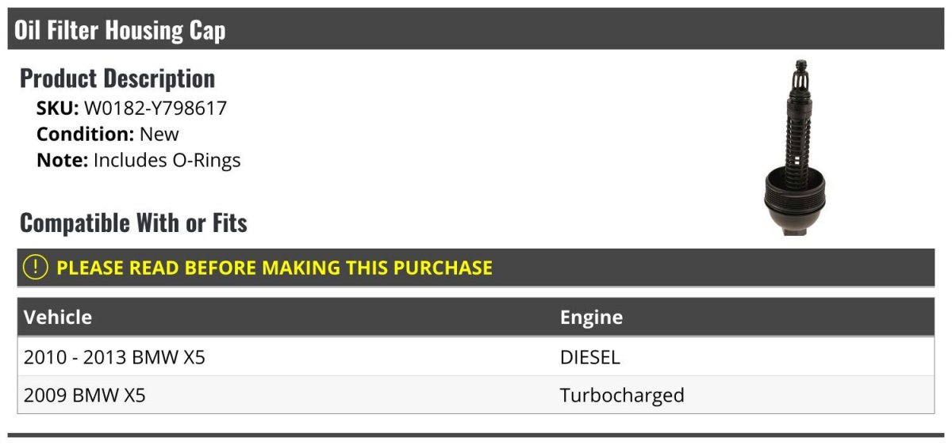
Task: Click the Oil Filter Housing Cap title
Action: click(120, 30)
